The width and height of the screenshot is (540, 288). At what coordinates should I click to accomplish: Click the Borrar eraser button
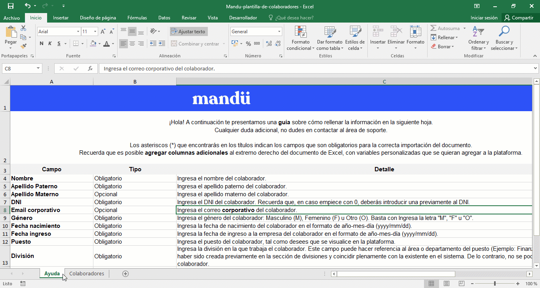point(443,47)
